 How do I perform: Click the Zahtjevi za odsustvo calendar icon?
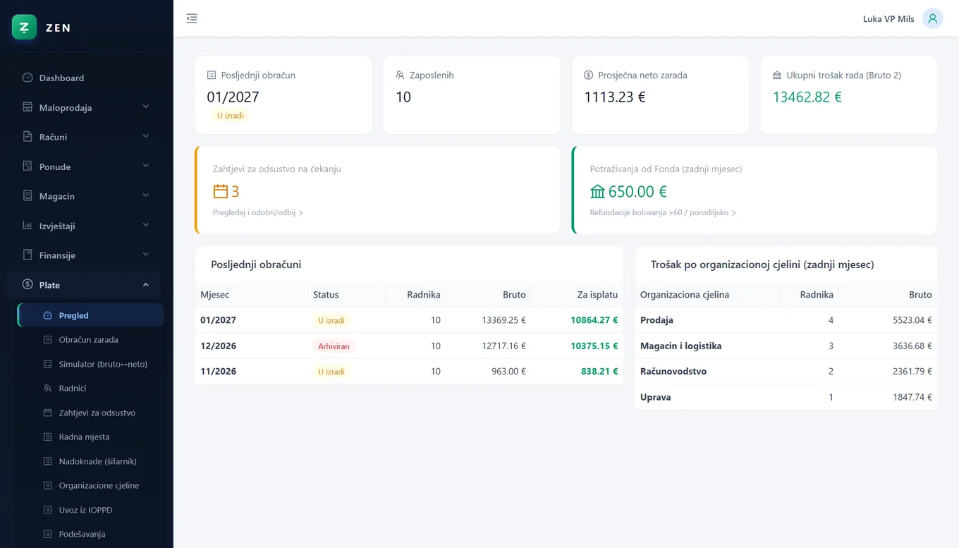tap(48, 413)
